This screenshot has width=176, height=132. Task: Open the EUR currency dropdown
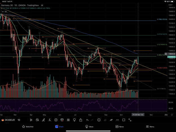click(x=171, y=5)
